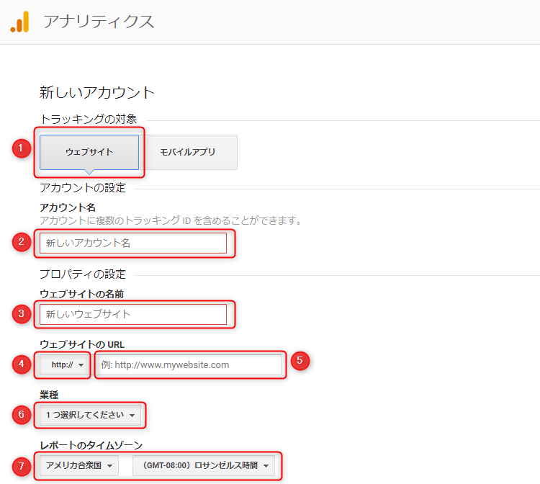Focus the 新しいアカウント名 account name field
Screen dimensions: 540x484
tap(133, 243)
